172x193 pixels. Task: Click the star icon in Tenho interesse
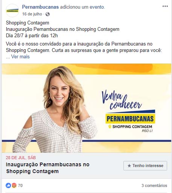[x=129, y=166]
